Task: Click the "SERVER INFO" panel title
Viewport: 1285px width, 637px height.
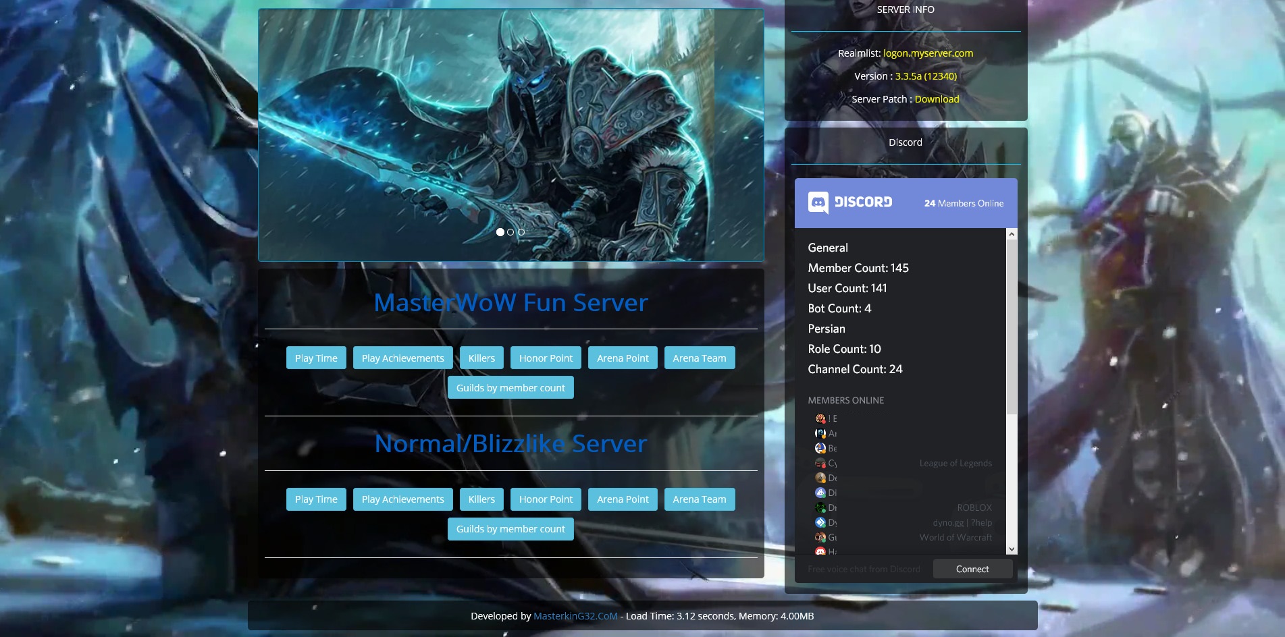Action: click(x=906, y=9)
